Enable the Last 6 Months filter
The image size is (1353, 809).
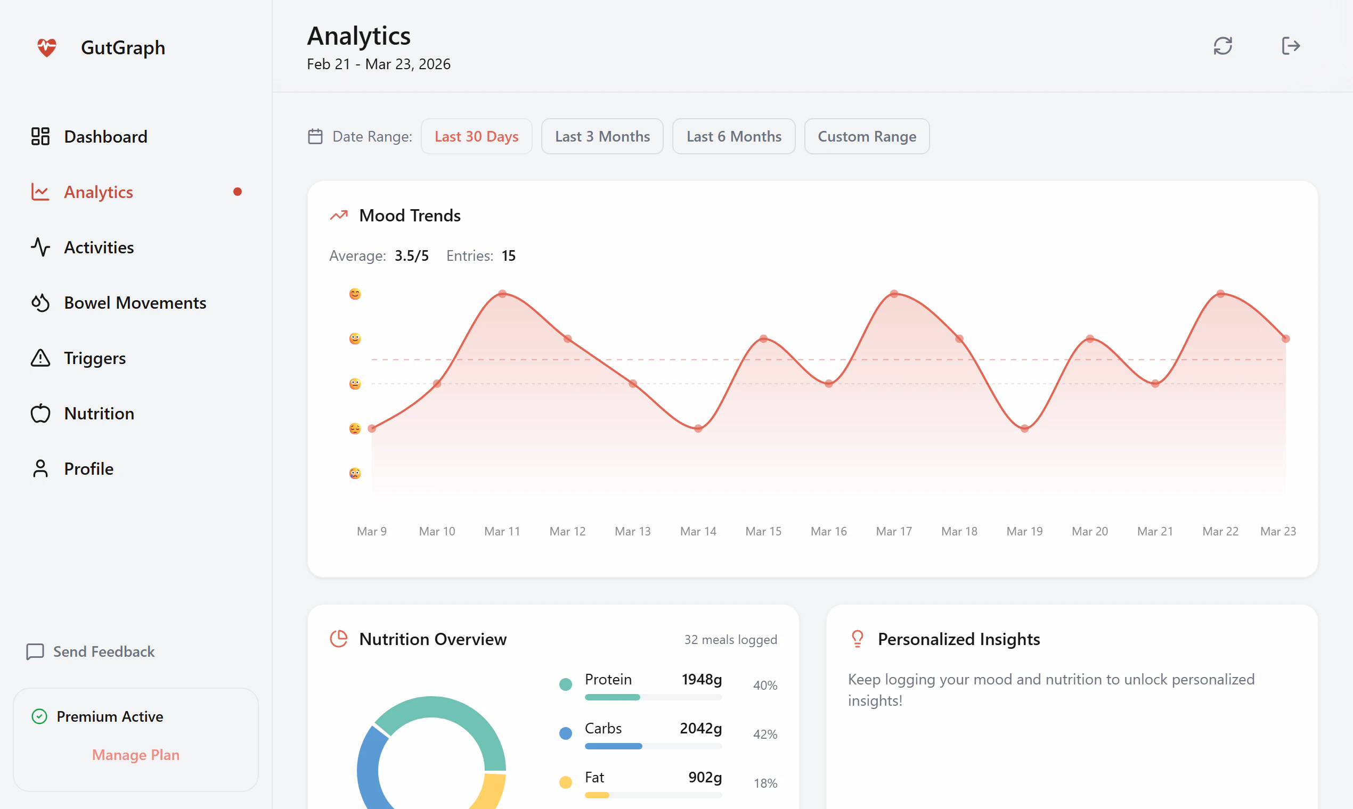[734, 136]
